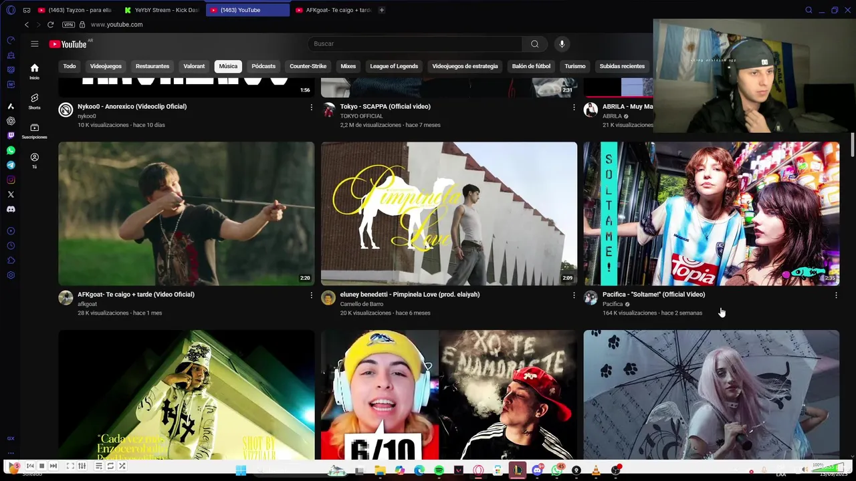Select the Videojuegos filter chip
Image resolution: width=856 pixels, height=481 pixels.
click(x=106, y=66)
